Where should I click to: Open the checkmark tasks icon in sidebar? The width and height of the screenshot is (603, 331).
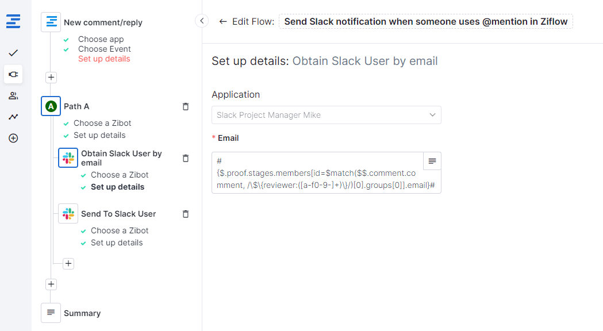pyautogui.click(x=13, y=53)
